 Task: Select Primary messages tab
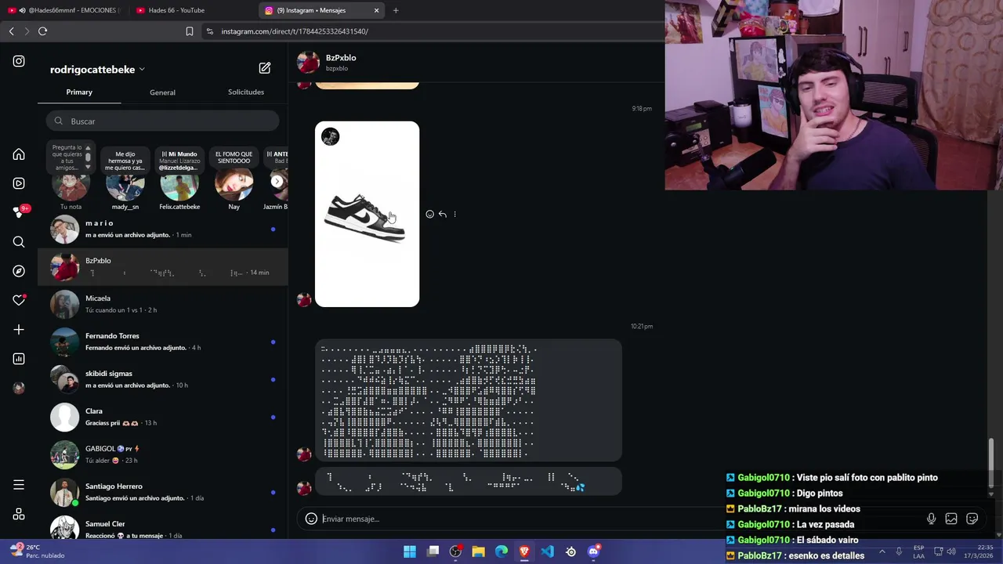tap(79, 92)
